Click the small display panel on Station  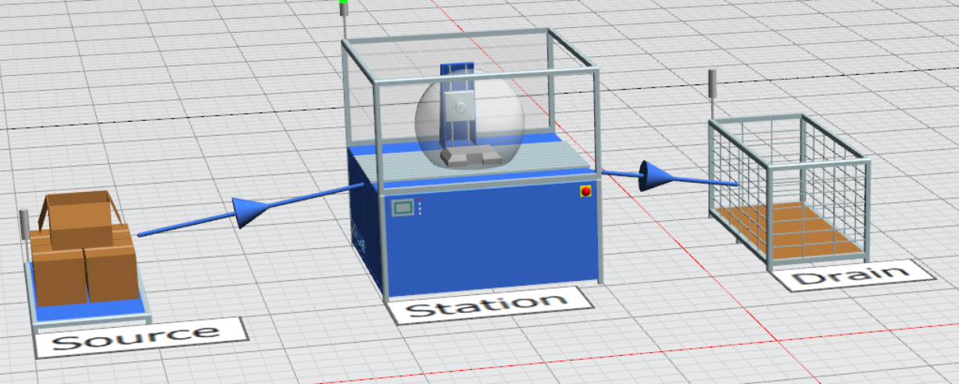pyautogui.click(x=404, y=208)
